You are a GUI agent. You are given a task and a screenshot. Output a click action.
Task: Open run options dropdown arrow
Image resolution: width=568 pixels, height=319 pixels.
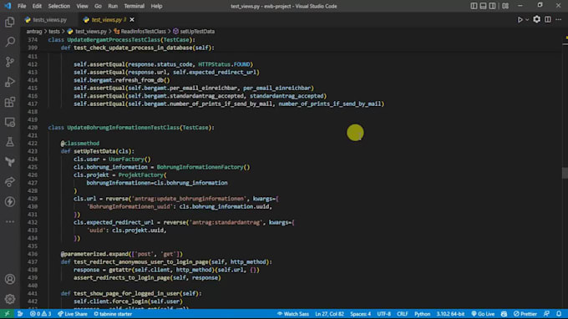pyautogui.click(x=527, y=19)
